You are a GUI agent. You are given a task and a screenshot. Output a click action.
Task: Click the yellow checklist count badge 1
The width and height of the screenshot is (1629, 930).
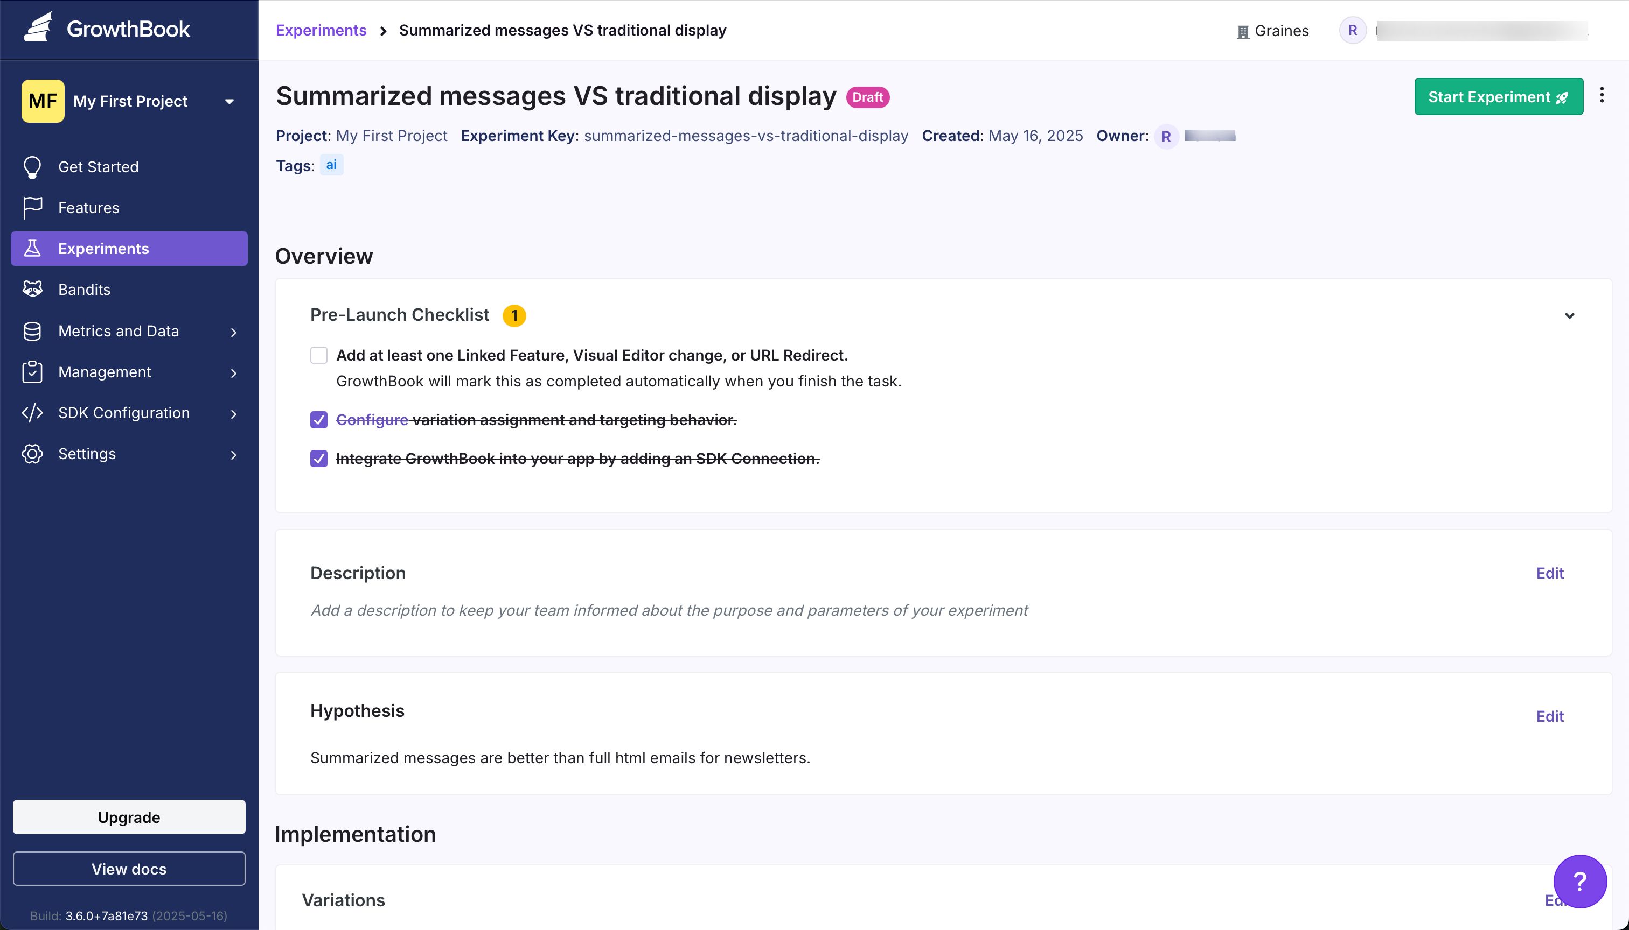tap(514, 315)
